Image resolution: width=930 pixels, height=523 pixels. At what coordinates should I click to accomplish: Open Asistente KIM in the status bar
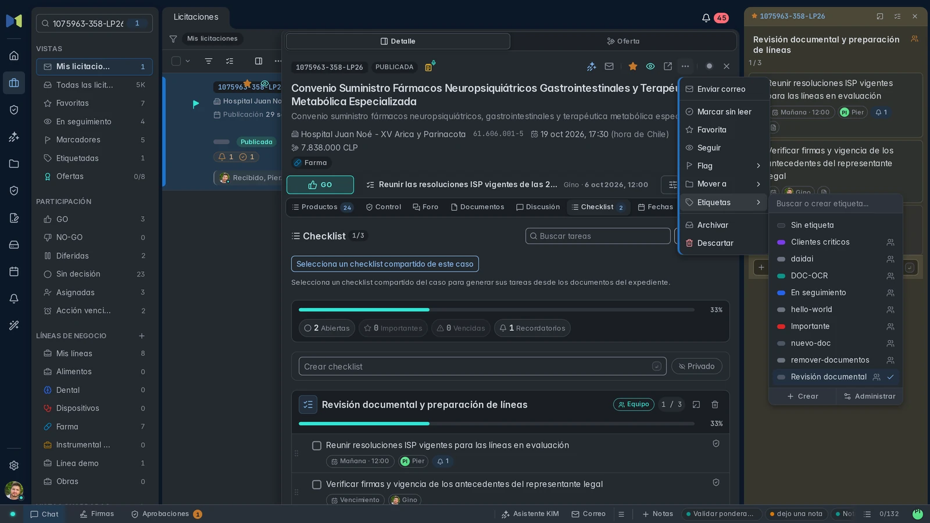click(x=530, y=514)
